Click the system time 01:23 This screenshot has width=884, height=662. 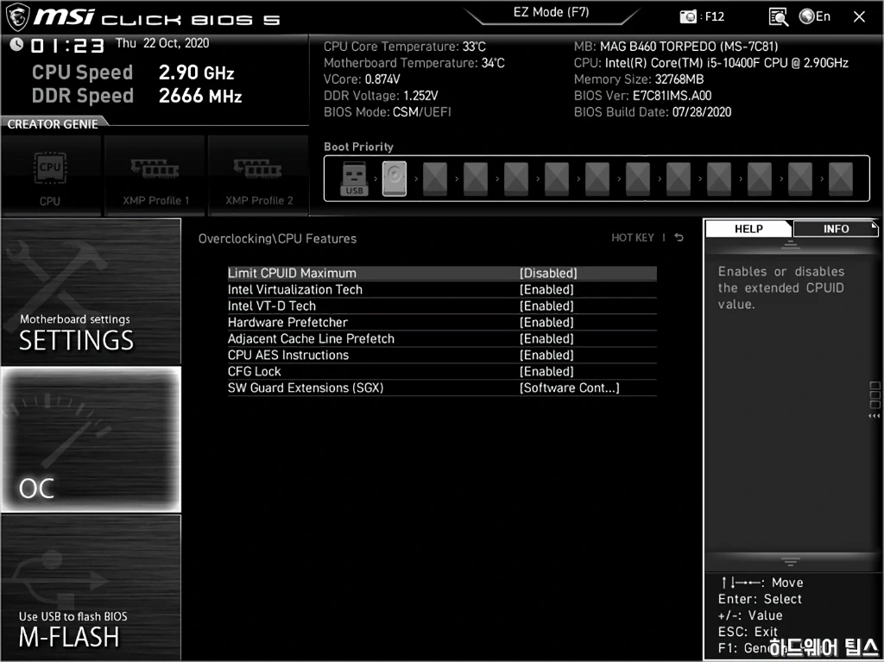67,45
